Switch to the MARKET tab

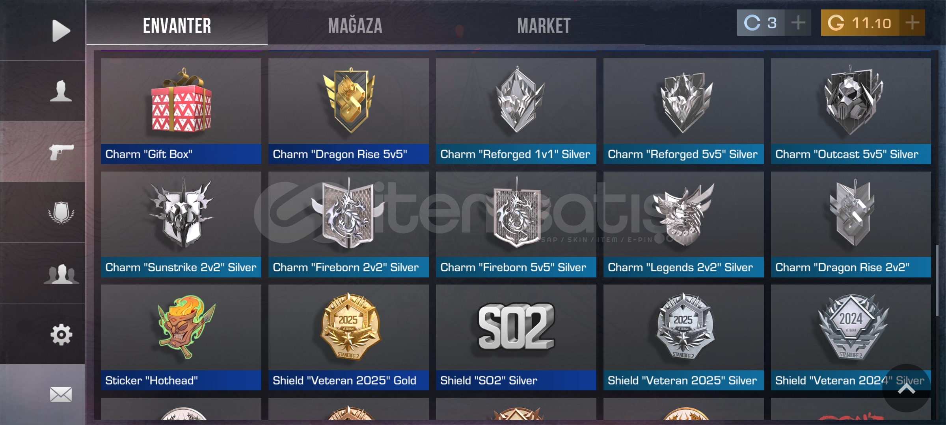(544, 26)
